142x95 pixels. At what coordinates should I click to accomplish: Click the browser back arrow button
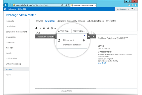point(6,5)
